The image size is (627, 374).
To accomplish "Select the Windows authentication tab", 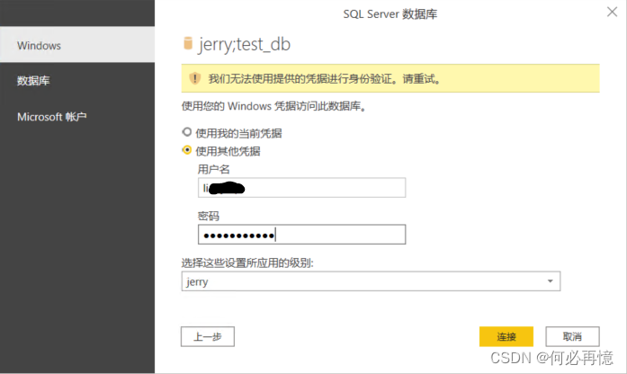I will click(77, 44).
